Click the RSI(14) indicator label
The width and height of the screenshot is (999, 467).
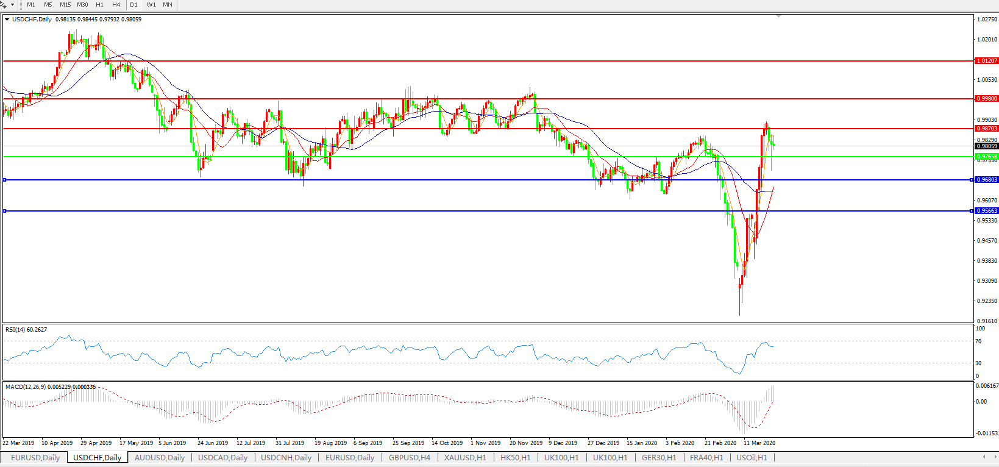coord(26,330)
